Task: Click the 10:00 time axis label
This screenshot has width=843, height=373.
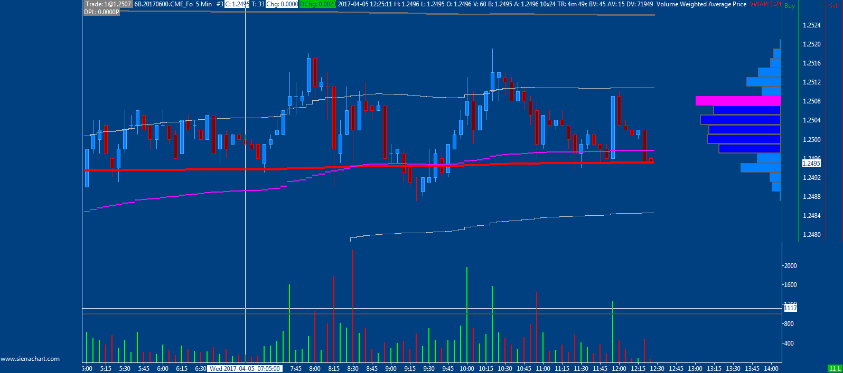Action: point(467,369)
